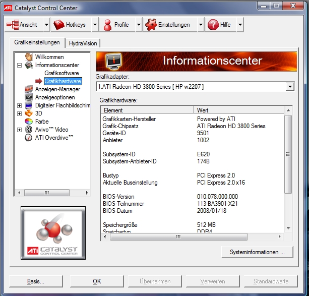Click tree panel scroll left arrow
The image size is (309, 296).
point(19,193)
